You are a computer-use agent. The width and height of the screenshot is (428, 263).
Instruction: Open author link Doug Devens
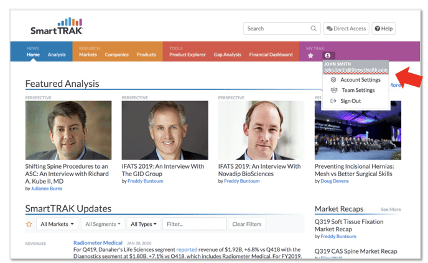tap(335, 181)
